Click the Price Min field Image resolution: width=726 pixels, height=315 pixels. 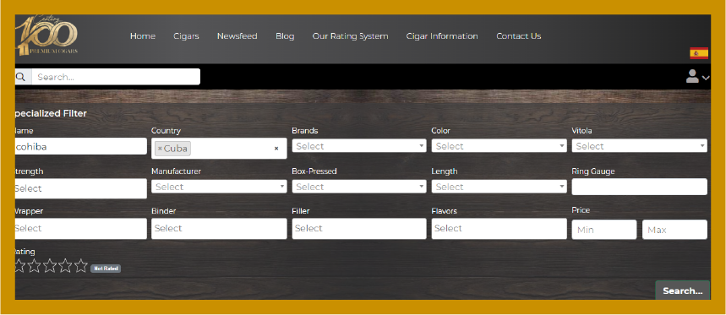(604, 230)
